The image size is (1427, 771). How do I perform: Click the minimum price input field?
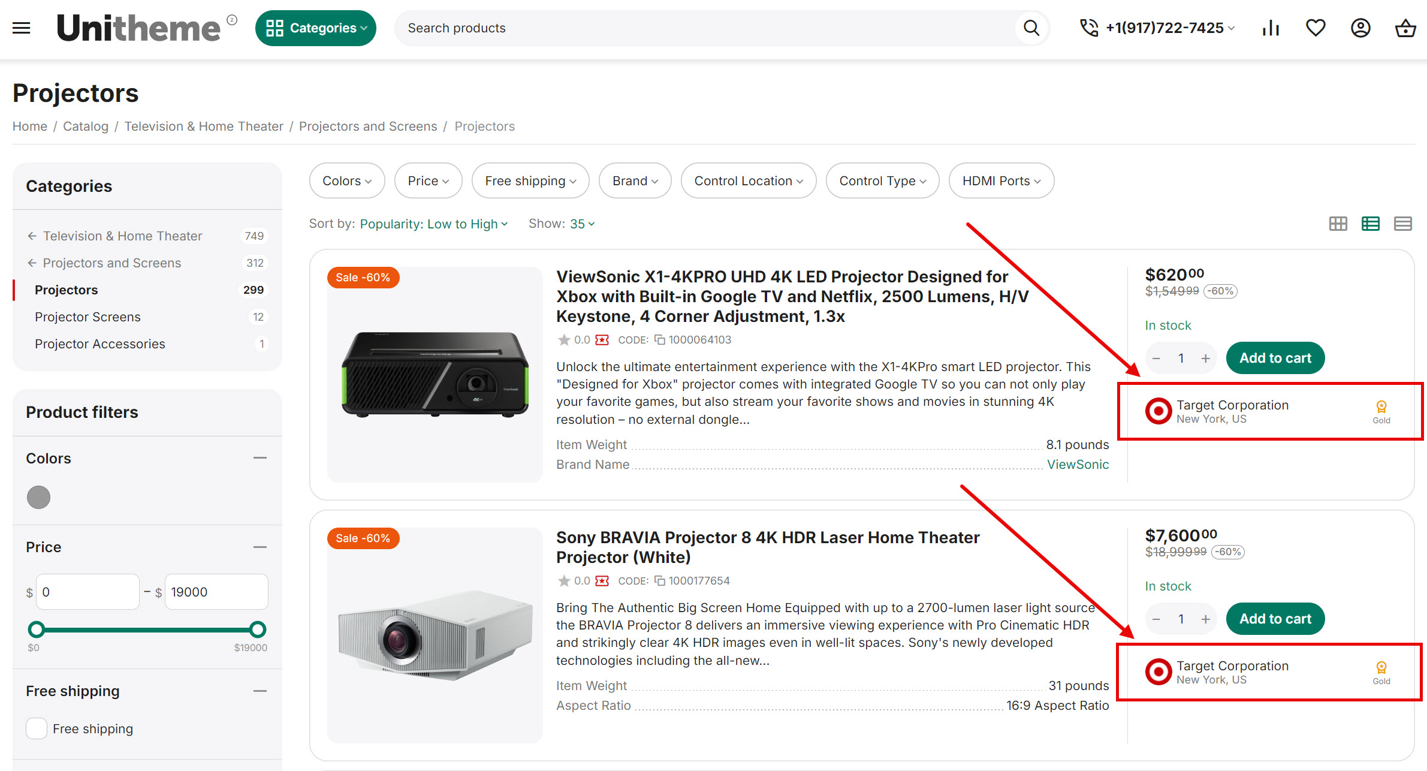[x=88, y=591]
